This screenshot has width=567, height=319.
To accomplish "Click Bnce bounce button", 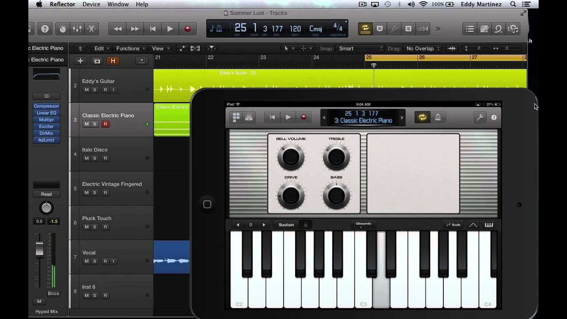I will [54, 294].
